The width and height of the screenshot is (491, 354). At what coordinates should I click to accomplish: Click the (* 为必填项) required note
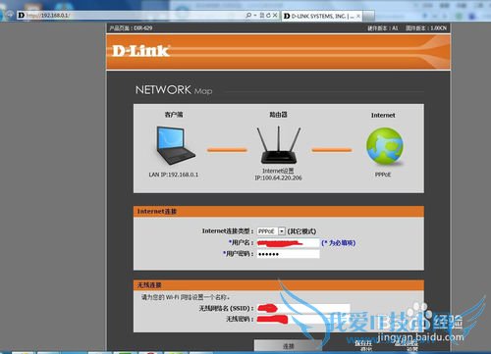[339, 243]
